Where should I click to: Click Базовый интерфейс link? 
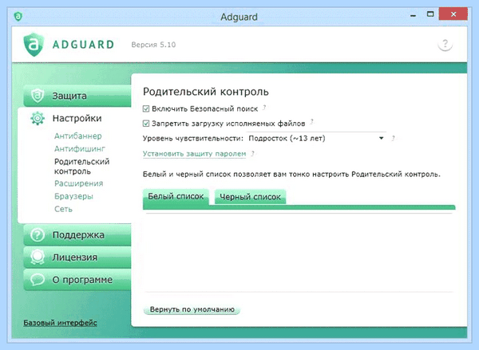pos(60,323)
